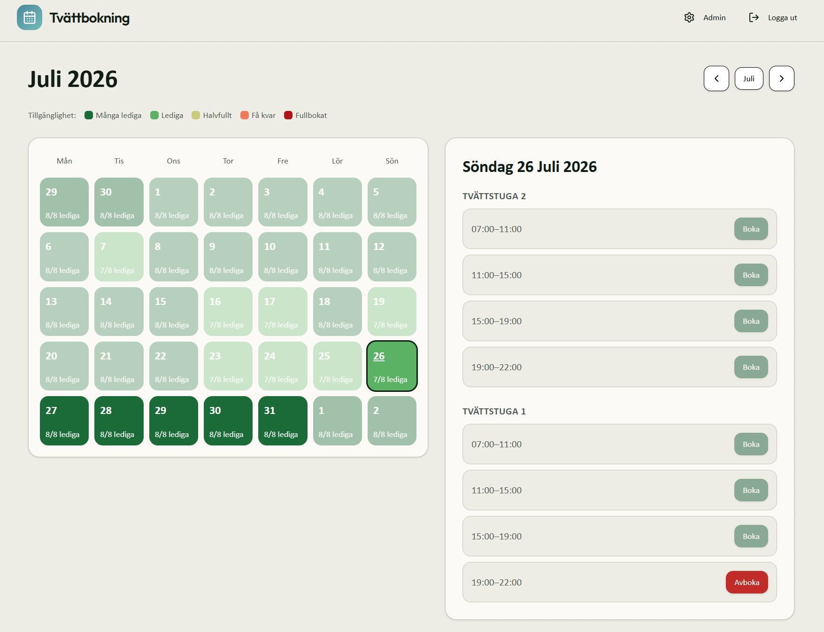The image size is (824, 632).
Task: Select July 17 calendar day
Action: (283, 312)
